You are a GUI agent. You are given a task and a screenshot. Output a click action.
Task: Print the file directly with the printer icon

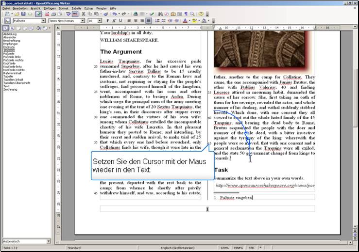coord(53,14)
